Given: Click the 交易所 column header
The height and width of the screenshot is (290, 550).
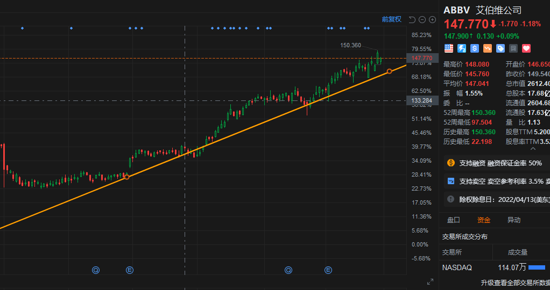Looking at the screenshot, I should (x=452, y=252).
